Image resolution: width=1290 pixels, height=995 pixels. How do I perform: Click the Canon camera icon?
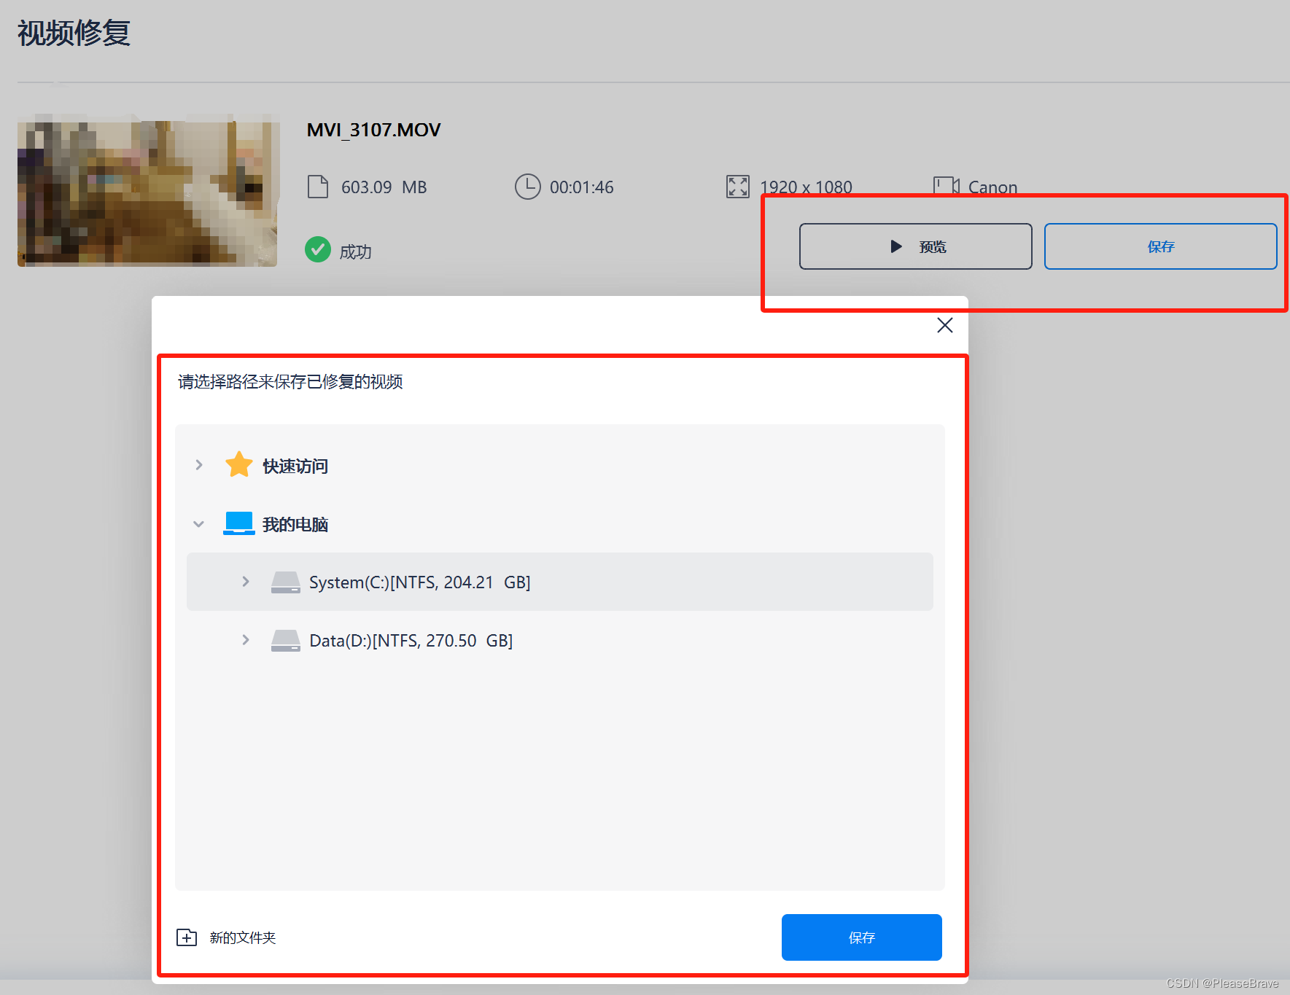pos(947,185)
